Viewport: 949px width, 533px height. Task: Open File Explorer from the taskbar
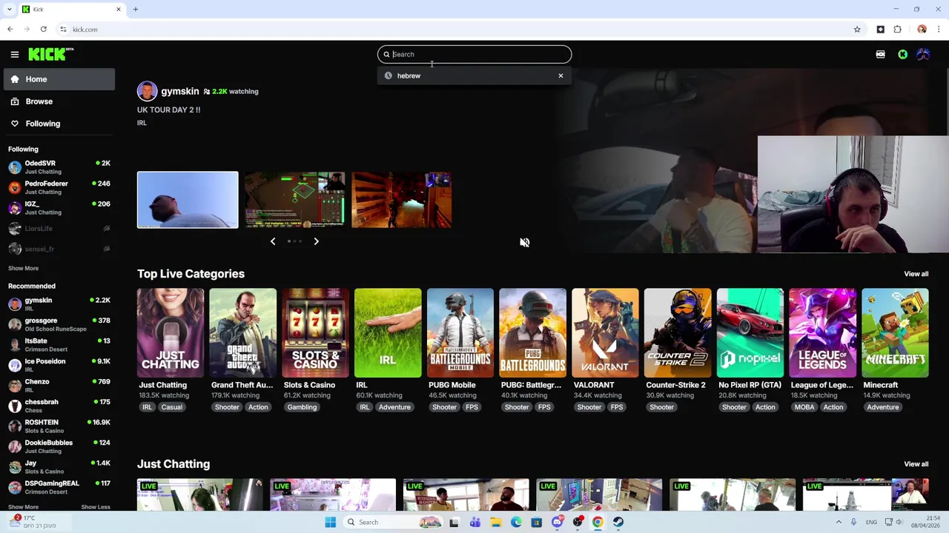pos(495,522)
